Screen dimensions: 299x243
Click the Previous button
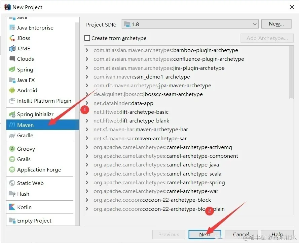click(x=169, y=234)
